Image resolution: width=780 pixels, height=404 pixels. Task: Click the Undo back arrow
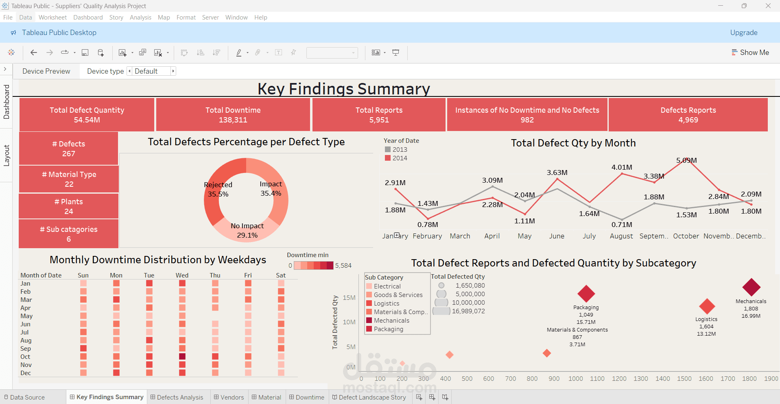(34, 52)
